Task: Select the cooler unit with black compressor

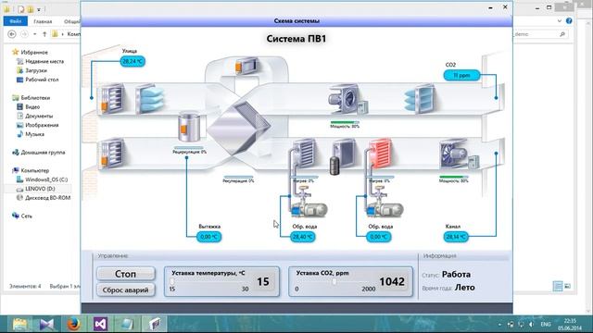Action: coord(343,156)
